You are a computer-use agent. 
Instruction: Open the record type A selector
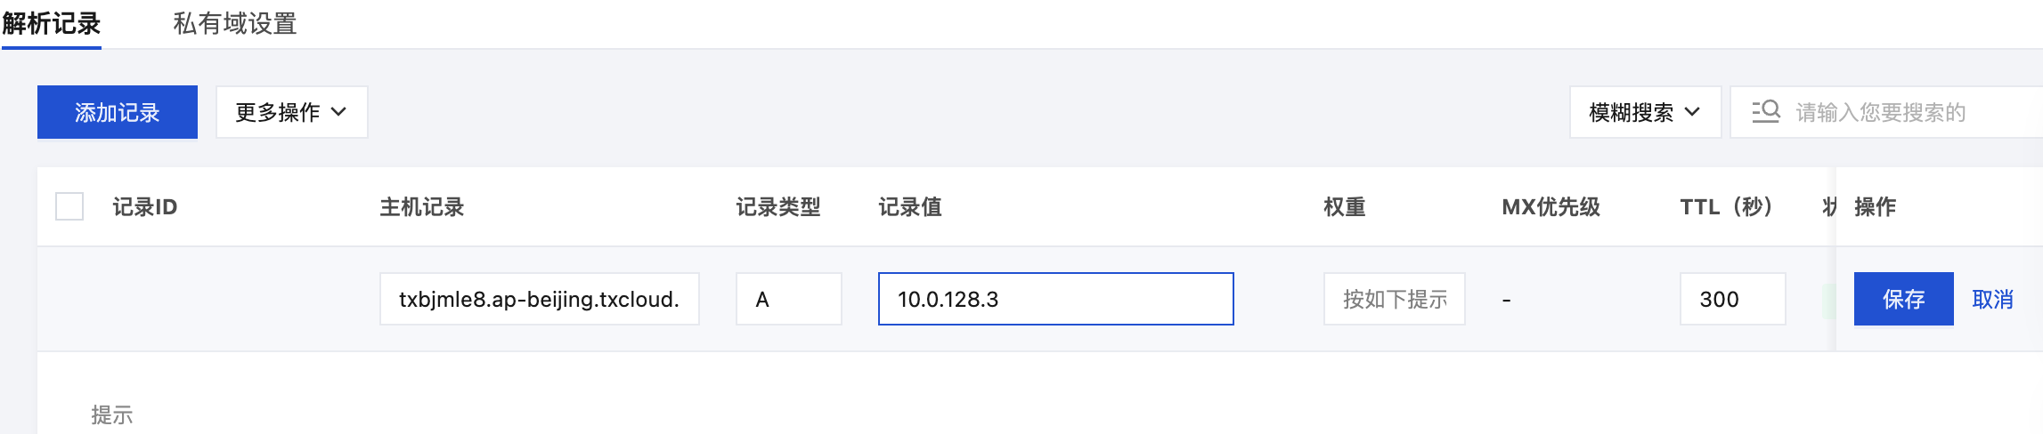pyautogui.click(x=789, y=299)
